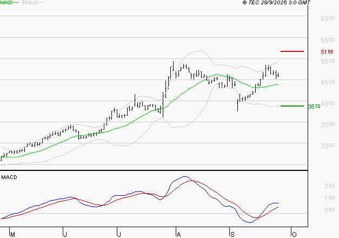
Task: Click the 3870 support price label
Action: [314, 107]
